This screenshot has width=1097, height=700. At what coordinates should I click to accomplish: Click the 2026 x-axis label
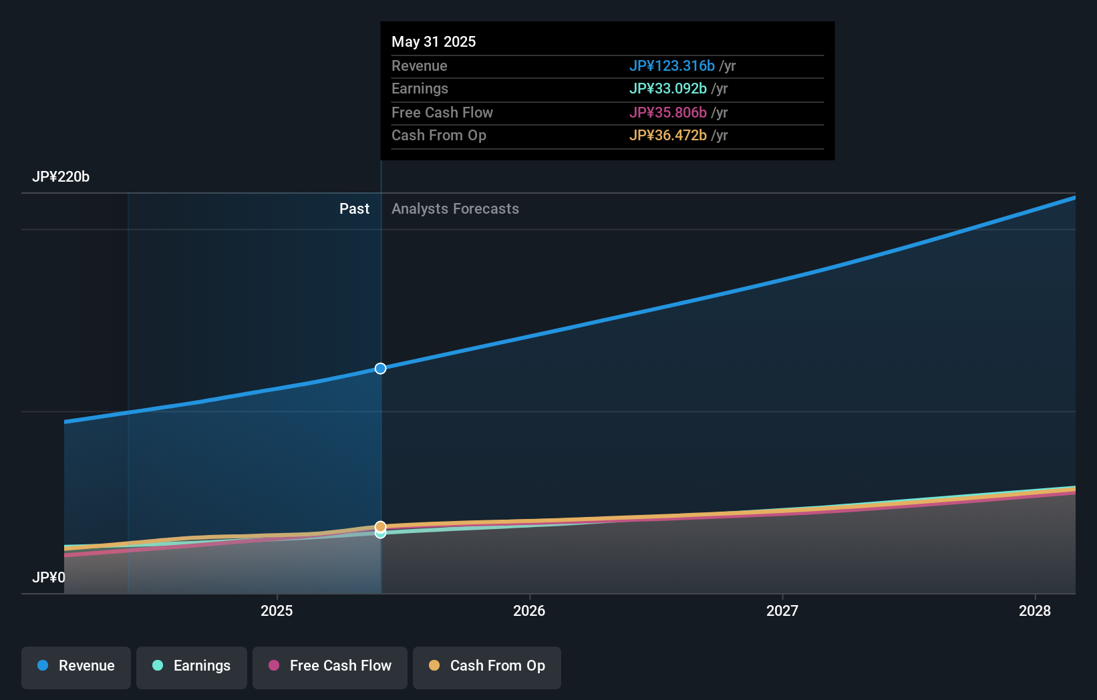(529, 610)
